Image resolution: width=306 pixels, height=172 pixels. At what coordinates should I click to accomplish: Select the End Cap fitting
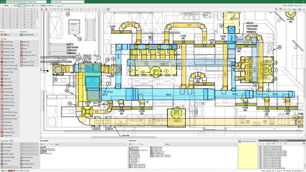coord(10,75)
